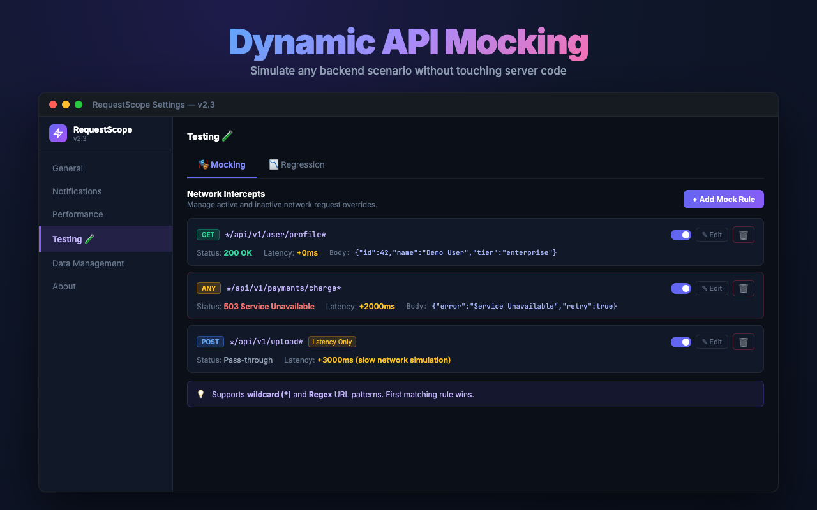
Task: Click the Network Intercepts heading
Action: [x=226, y=194]
